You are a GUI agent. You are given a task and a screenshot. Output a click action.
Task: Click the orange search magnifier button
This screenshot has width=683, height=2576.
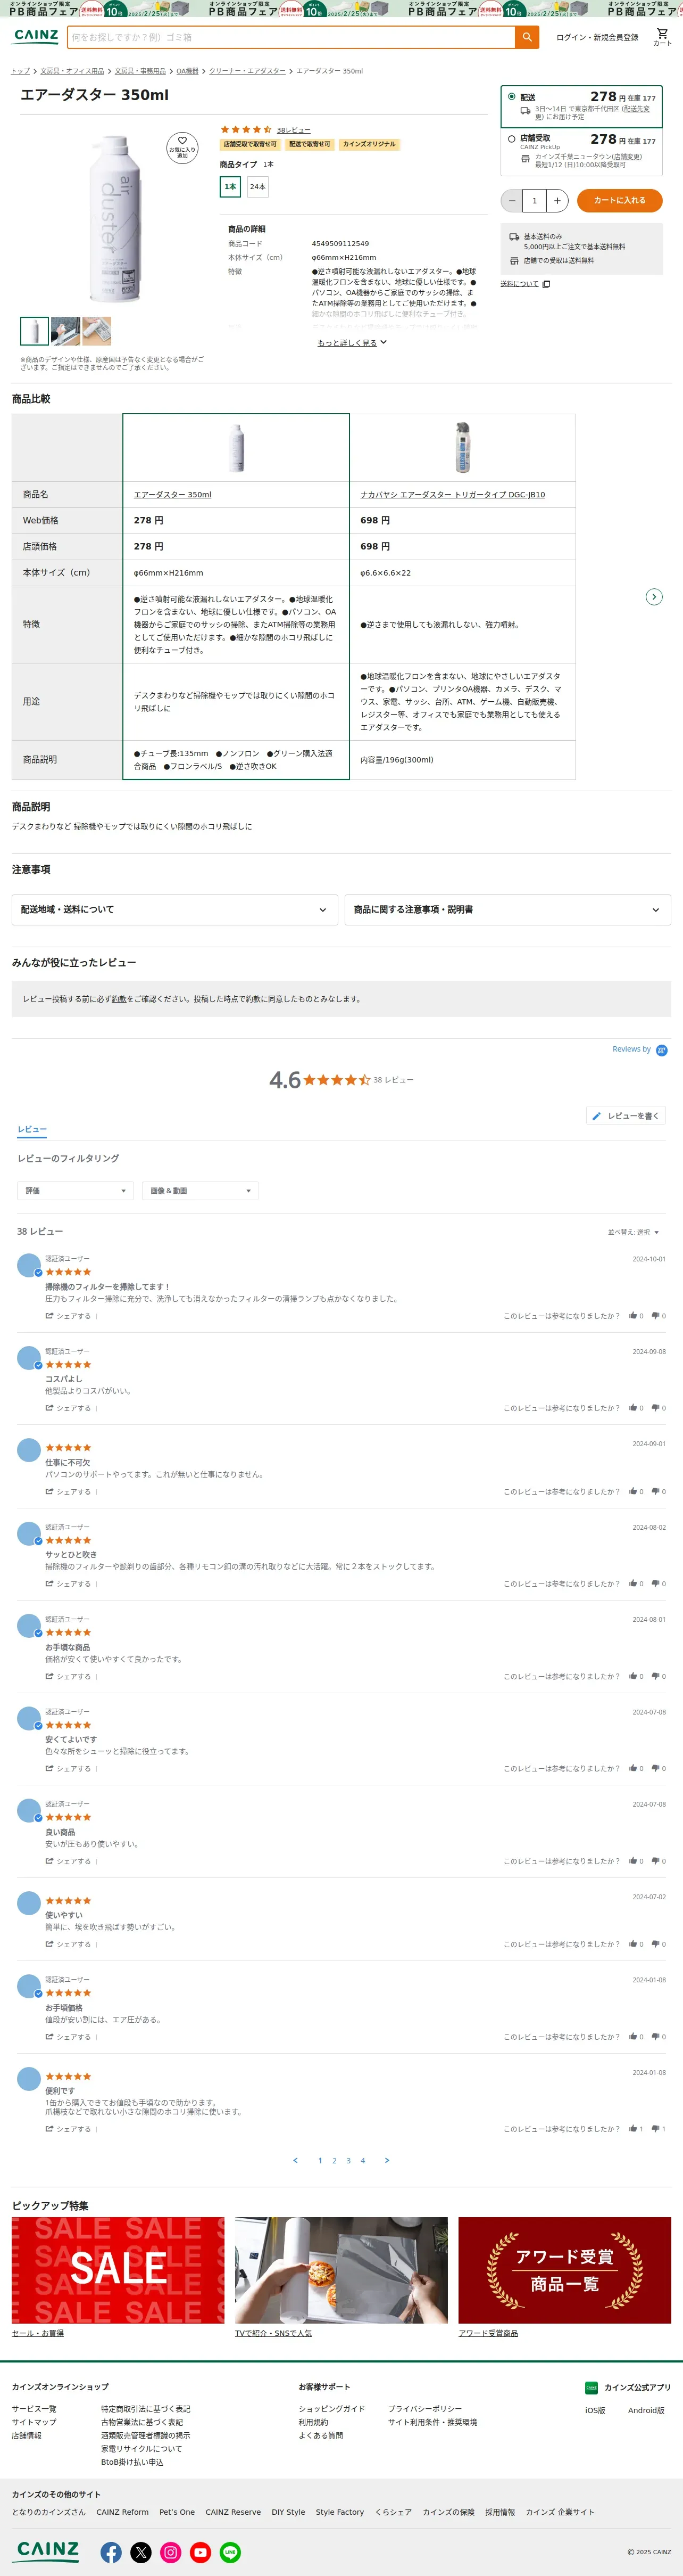pos(526,37)
